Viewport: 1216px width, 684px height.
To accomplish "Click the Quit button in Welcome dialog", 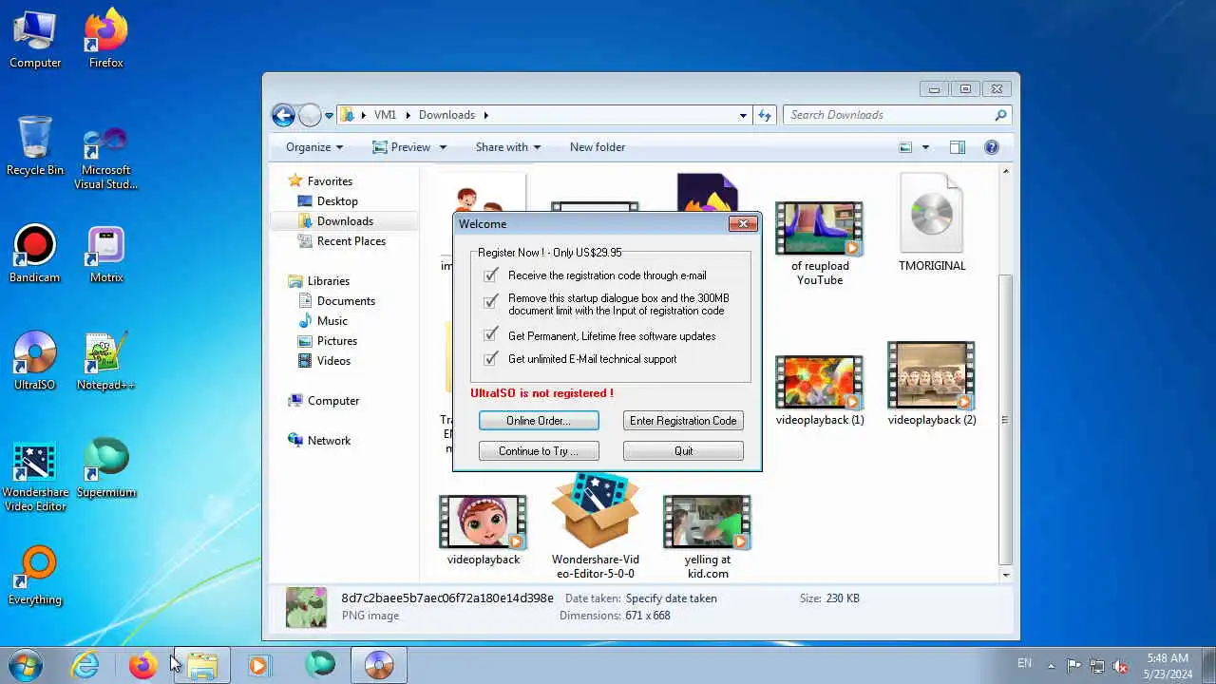I will tap(683, 451).
